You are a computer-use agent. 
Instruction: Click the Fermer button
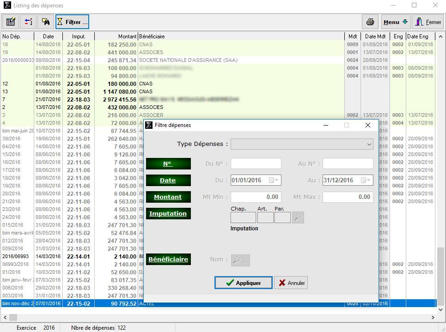coord(428,22)
